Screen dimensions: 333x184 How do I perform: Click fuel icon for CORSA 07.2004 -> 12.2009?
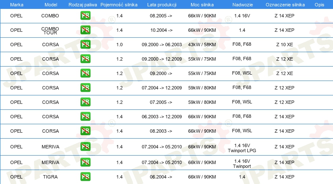(x=85, y=88)
